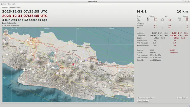The image size is (190, 107).
Task: Click the automatic latitude value 6.86 ° S
Action: pos(175,33)
